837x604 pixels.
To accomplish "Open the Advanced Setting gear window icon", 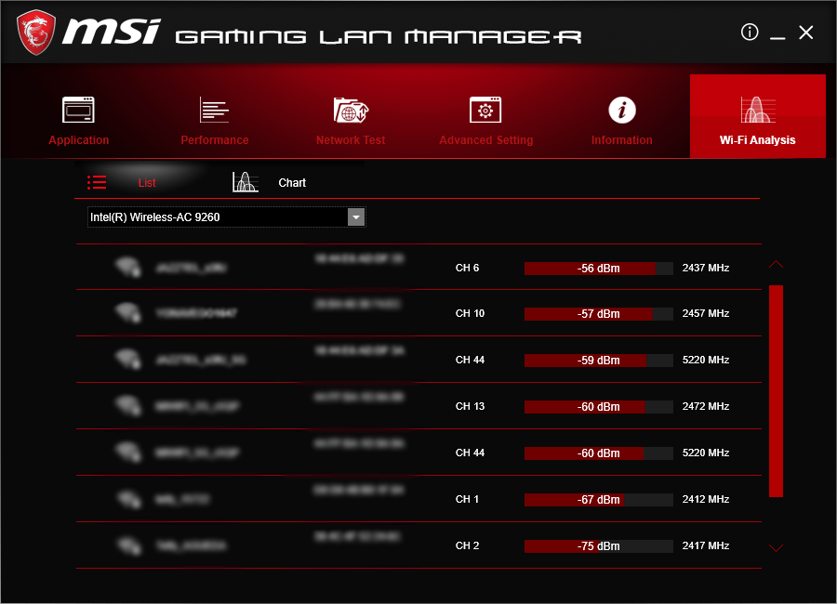I will [x=485, y=110].
